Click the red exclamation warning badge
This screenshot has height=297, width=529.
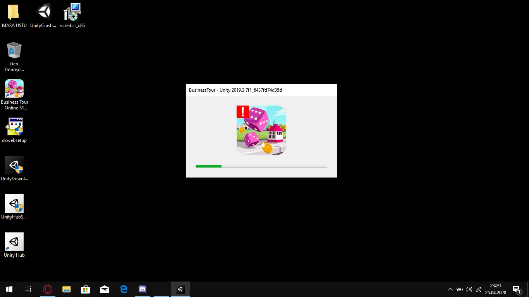click(x=243, y=112)
